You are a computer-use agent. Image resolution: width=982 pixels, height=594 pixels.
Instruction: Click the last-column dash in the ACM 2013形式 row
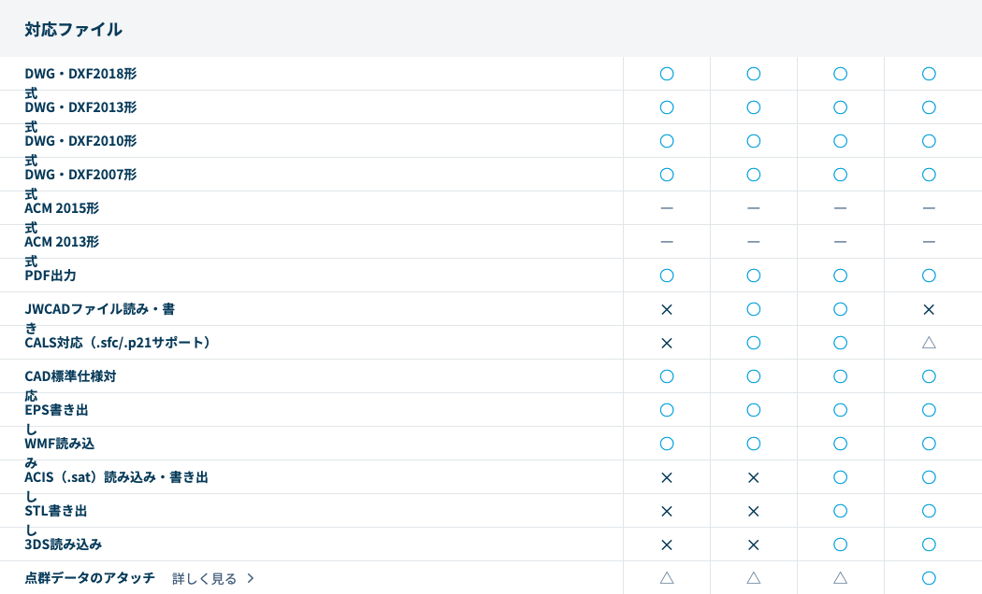pyautogui.click(x=929, y=242)
